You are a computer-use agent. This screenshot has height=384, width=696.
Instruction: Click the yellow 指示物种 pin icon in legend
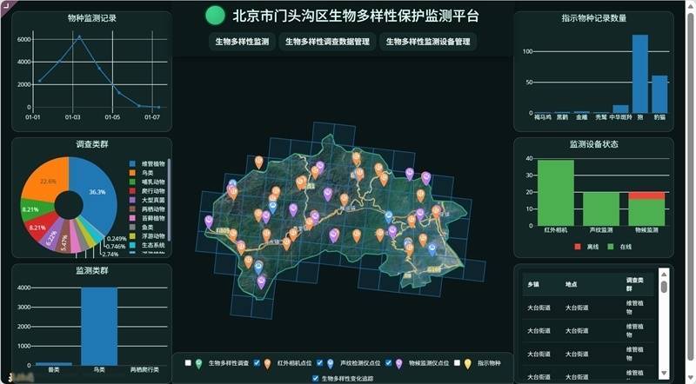click(468, 364)
